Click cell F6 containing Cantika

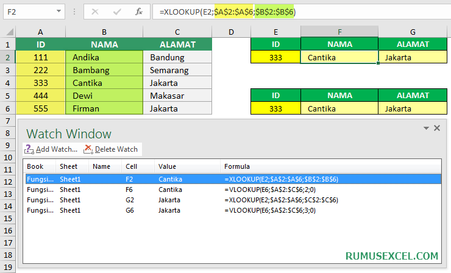click(x=339, y=108)
